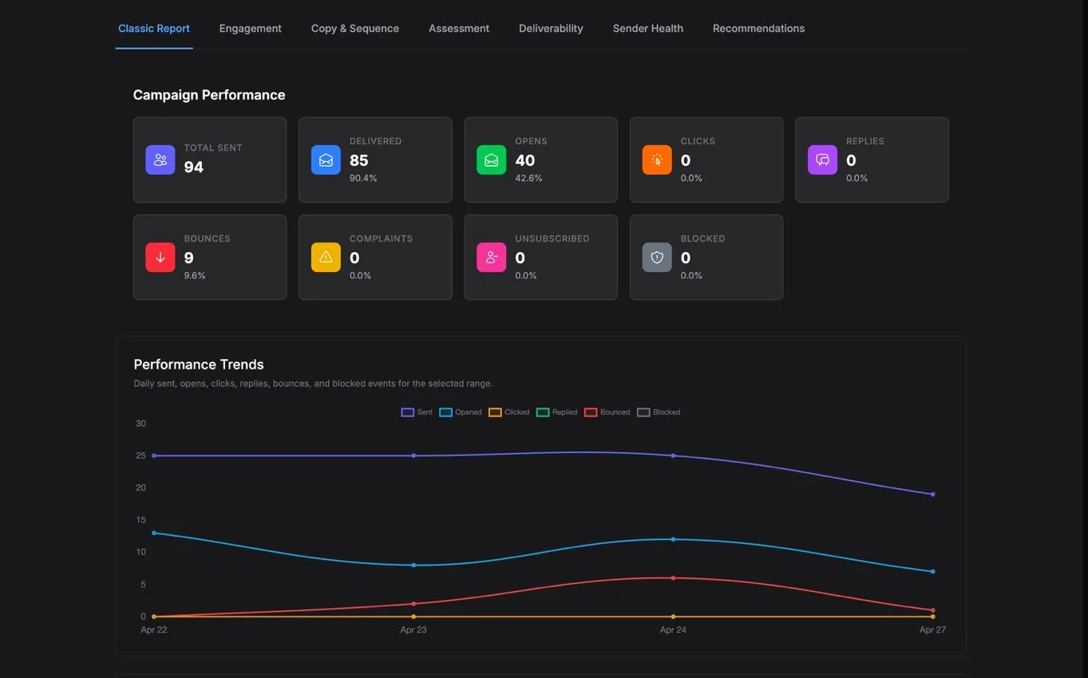Click the purple Replies chat icon
1088x678 pixels.
click(x=822, y=160)
